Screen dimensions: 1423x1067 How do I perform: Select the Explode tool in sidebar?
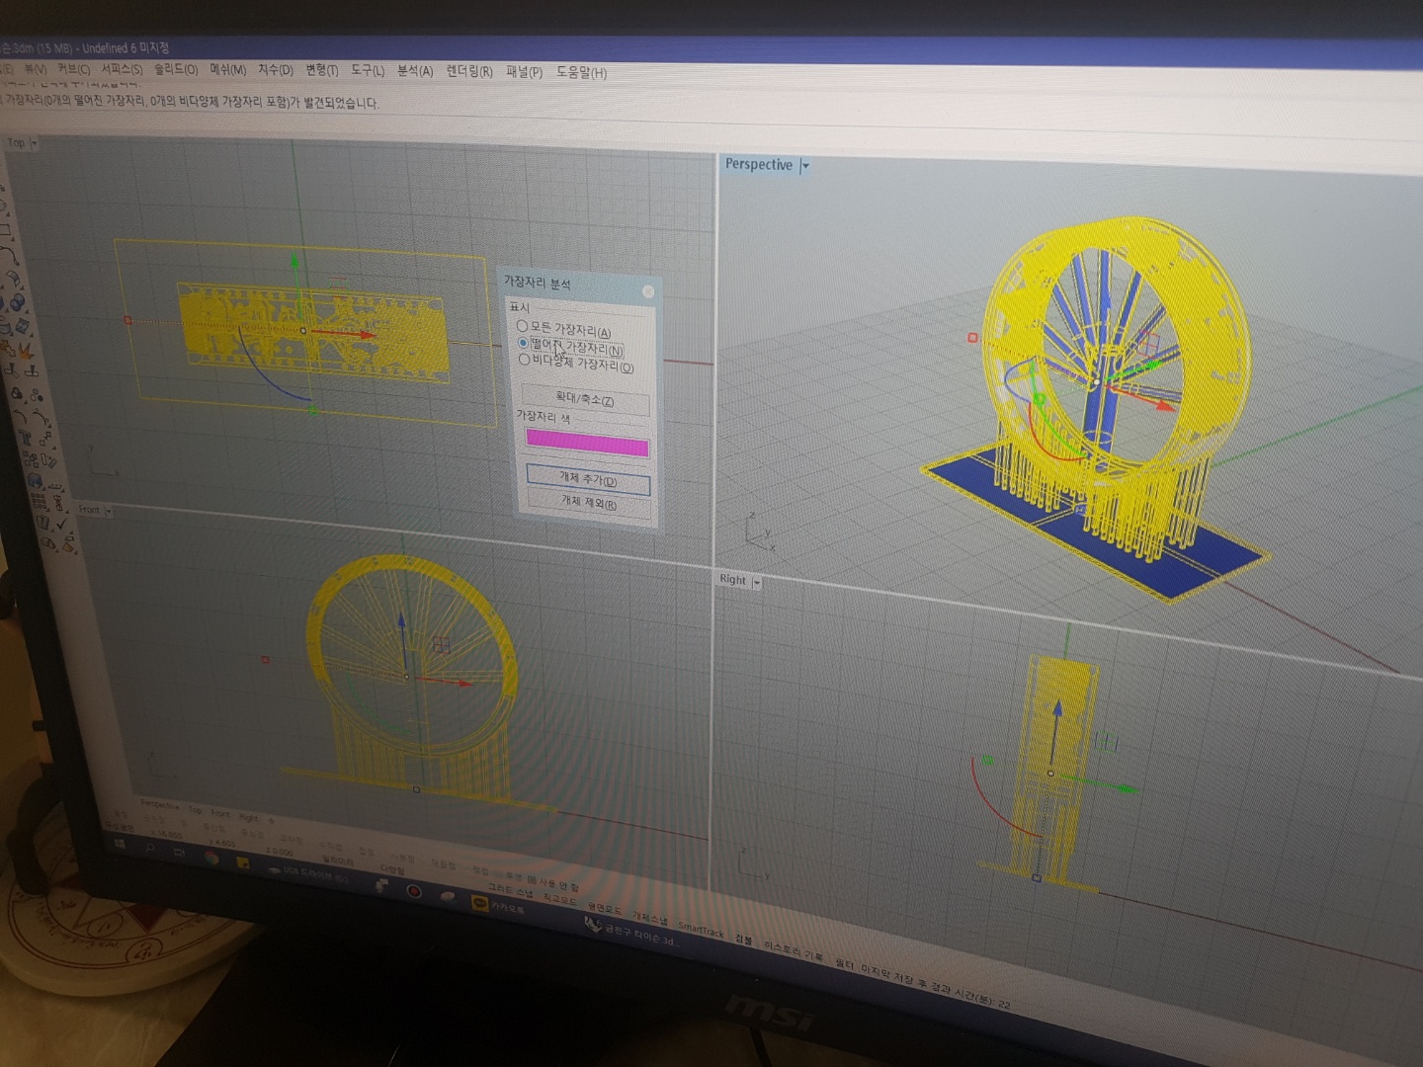[24, 349]
